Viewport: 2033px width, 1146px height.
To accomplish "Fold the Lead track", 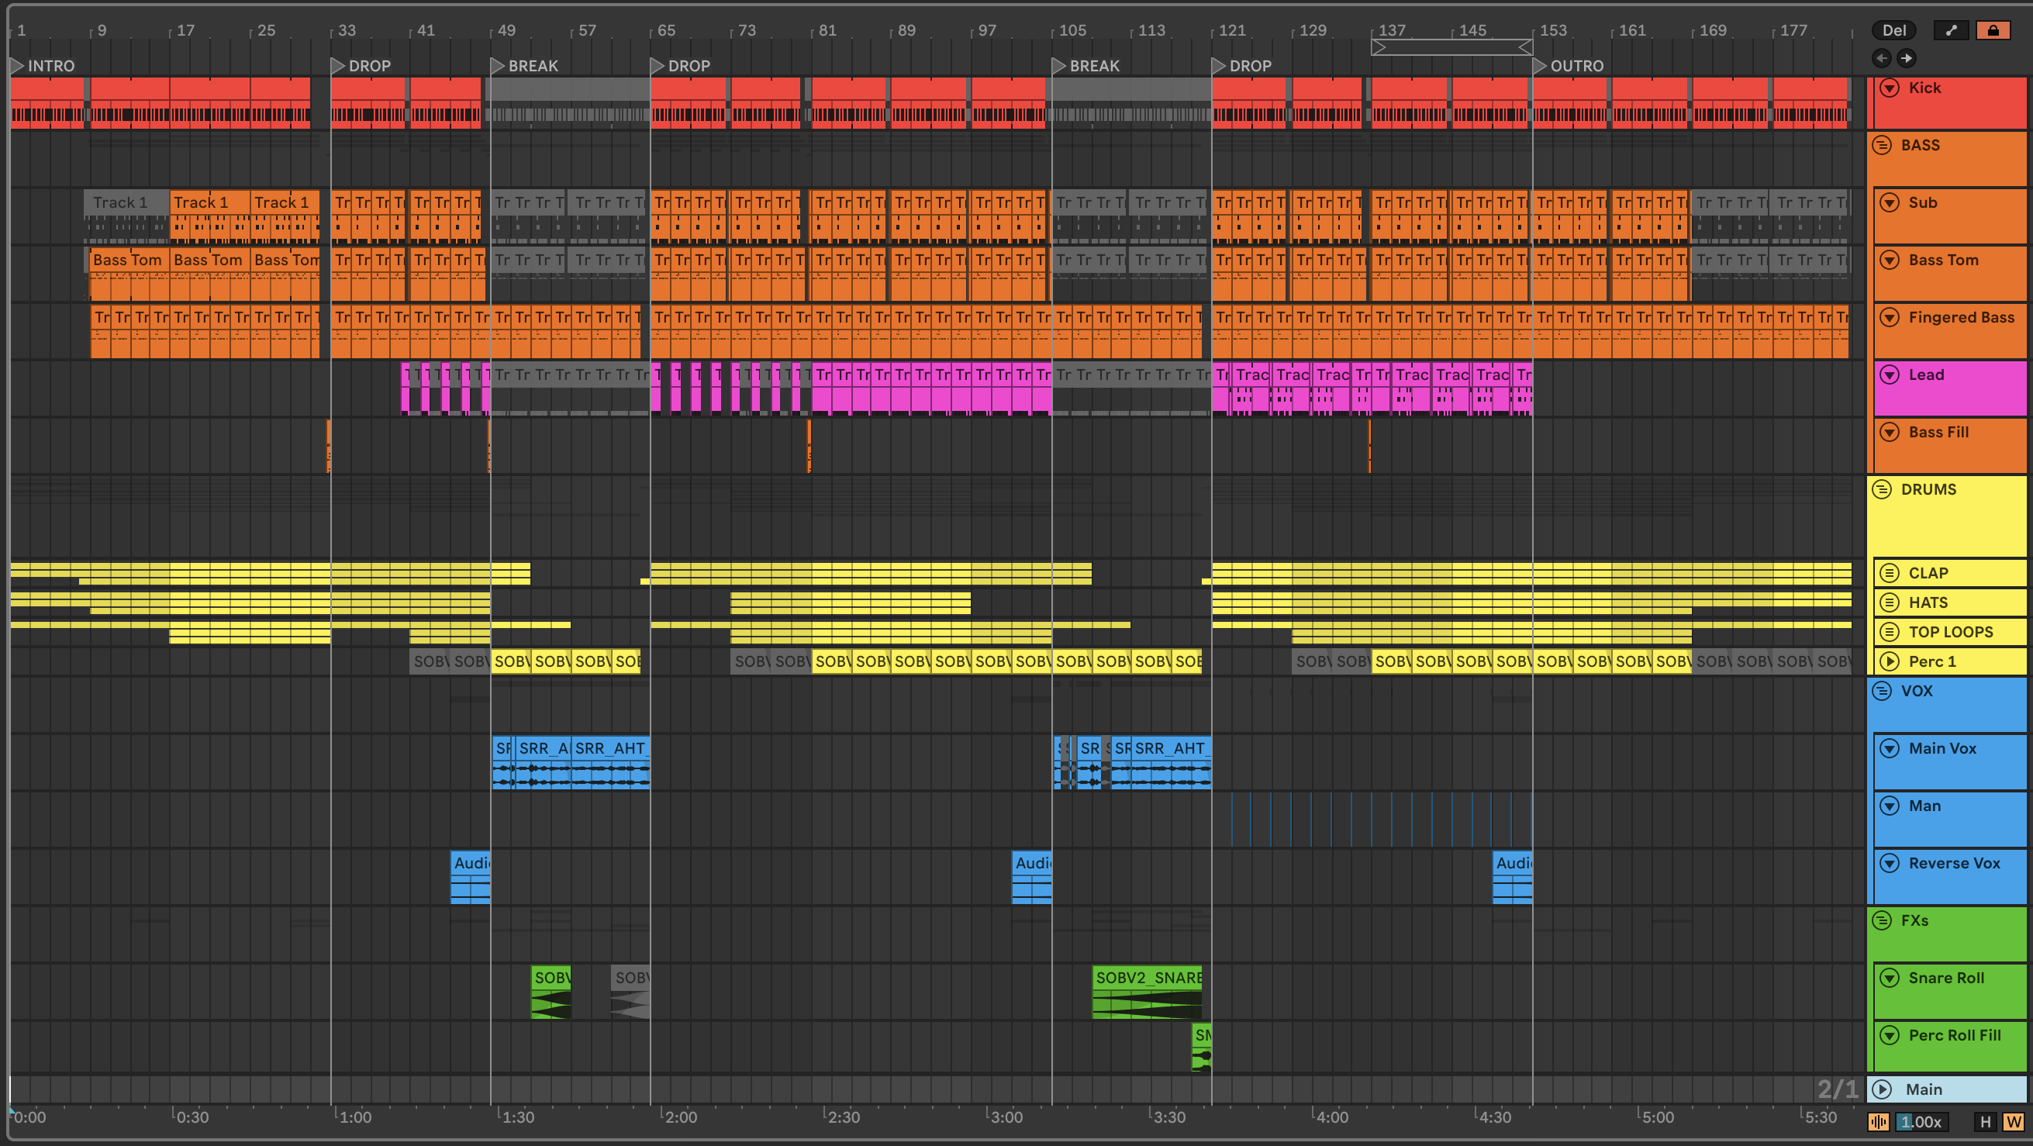I will tap(1890, 375).
